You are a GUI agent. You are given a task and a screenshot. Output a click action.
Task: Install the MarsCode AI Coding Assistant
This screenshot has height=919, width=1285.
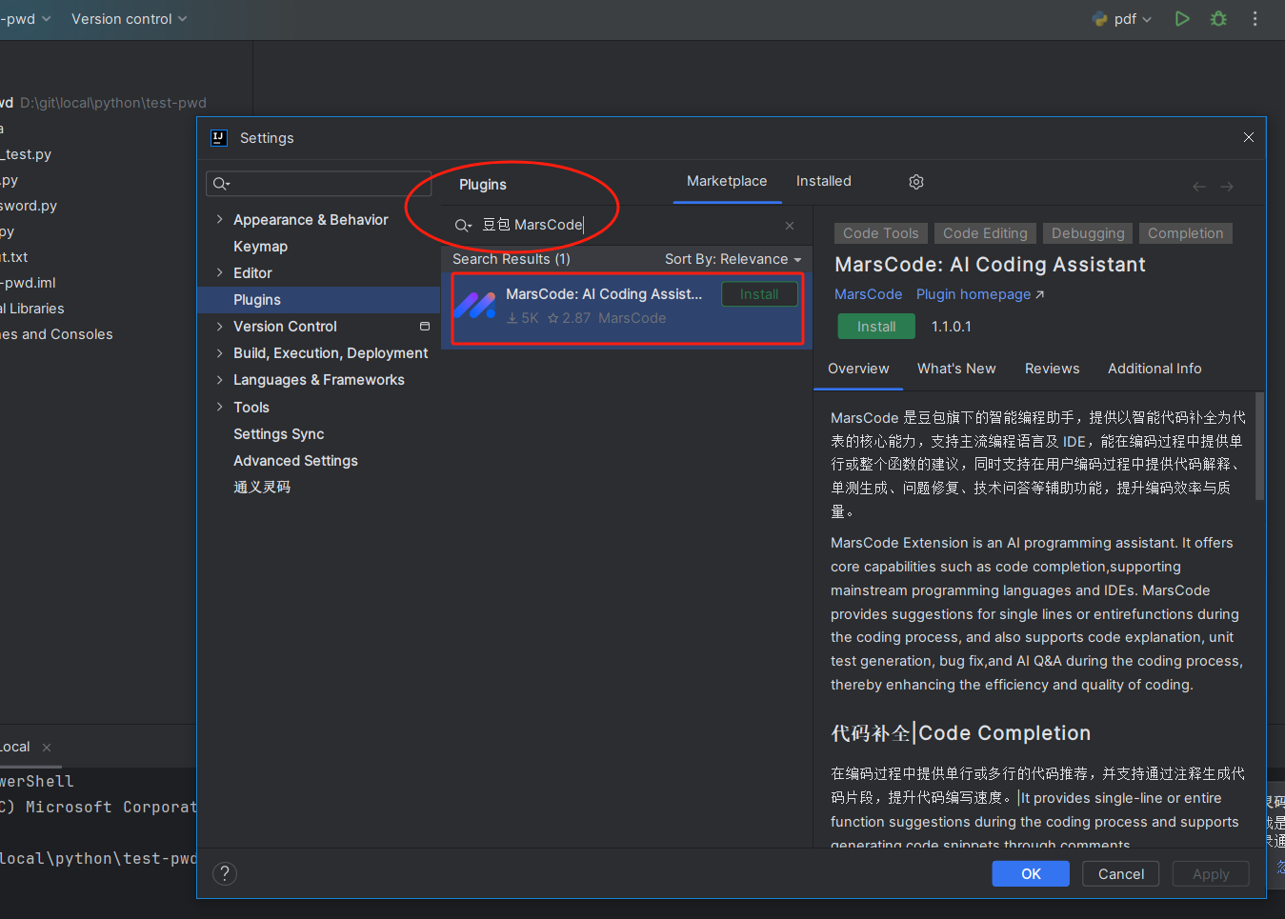pyautogui.click(x=875, y=326)
